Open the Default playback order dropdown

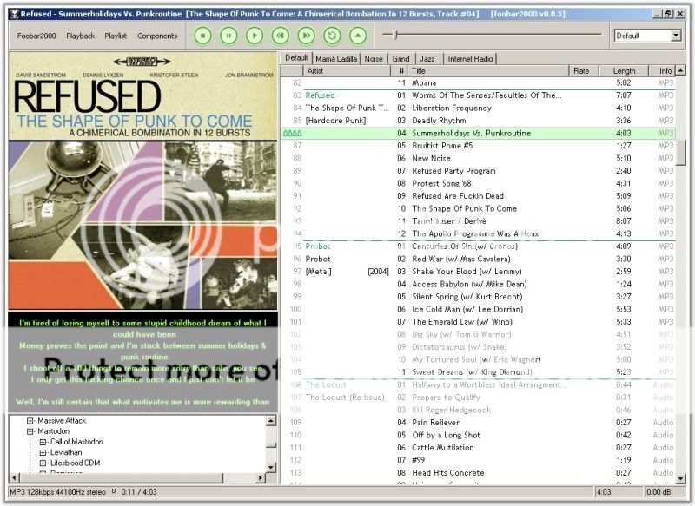click(x=675, y=36)
